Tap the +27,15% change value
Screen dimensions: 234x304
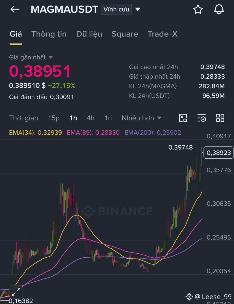[x=62, y=85]
